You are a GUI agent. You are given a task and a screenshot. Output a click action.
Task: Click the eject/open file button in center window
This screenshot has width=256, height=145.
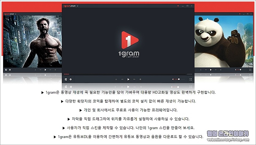pyautogui.click(x=116, y=79)
